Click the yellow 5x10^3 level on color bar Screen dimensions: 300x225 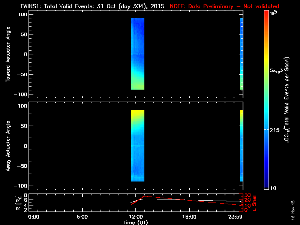[x=267, y=70]
